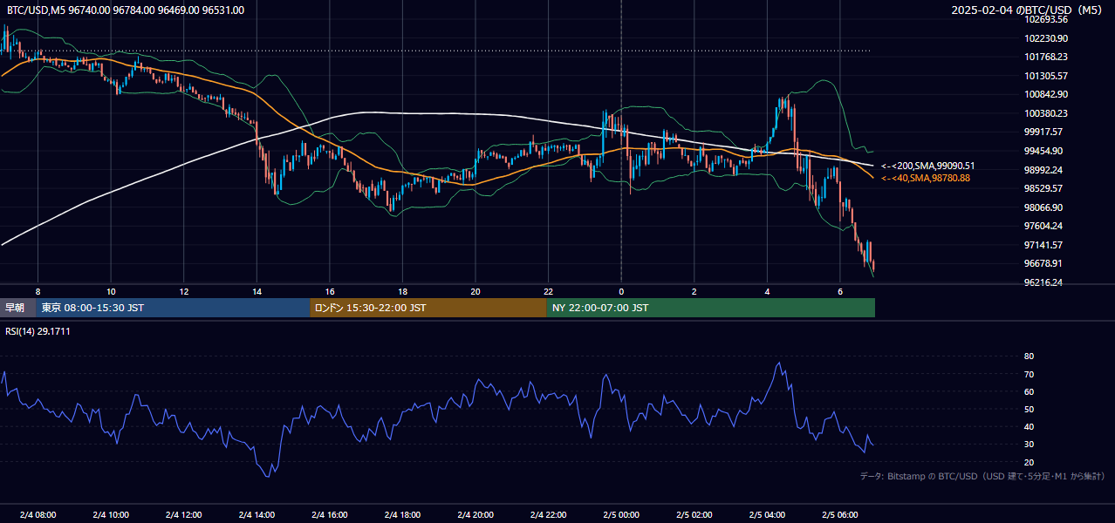Click price axis label 99454.90
Viewport: 1115px width, 523px height.
pos(1044,151)
